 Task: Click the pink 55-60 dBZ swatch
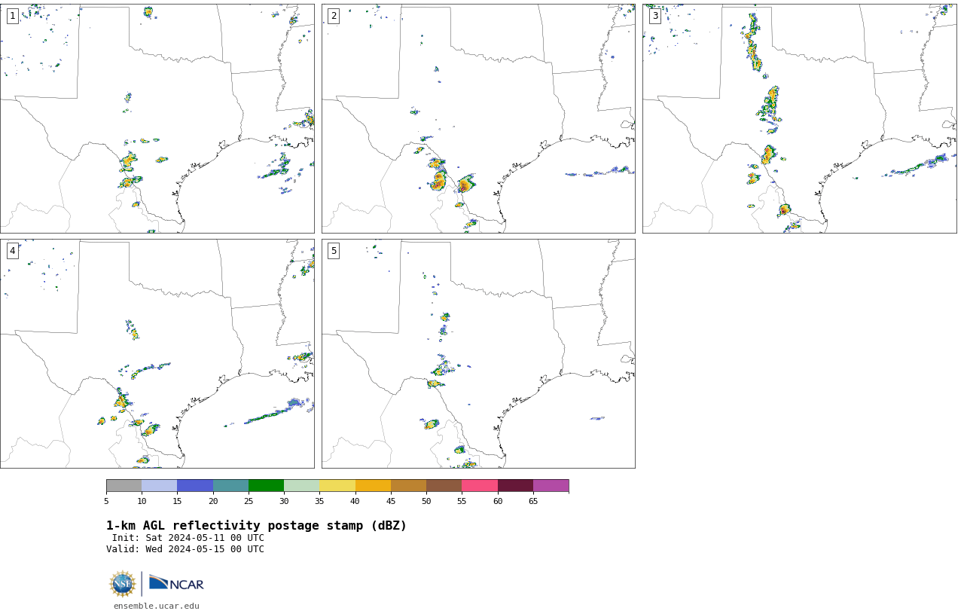tap(480, 485)
